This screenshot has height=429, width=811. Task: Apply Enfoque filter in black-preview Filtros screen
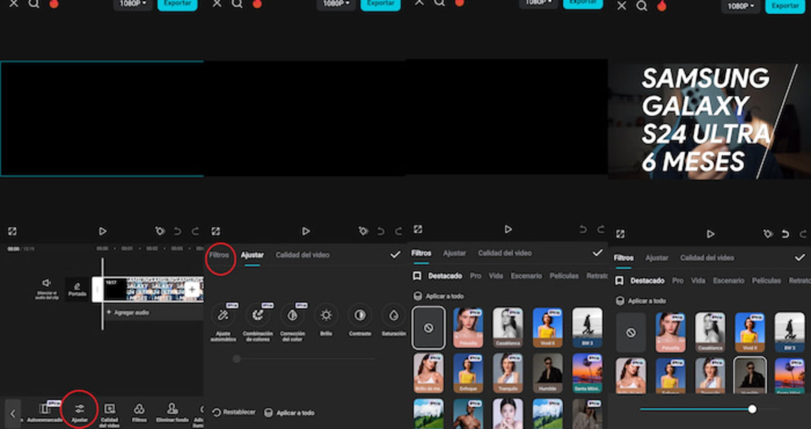(468, 373)
